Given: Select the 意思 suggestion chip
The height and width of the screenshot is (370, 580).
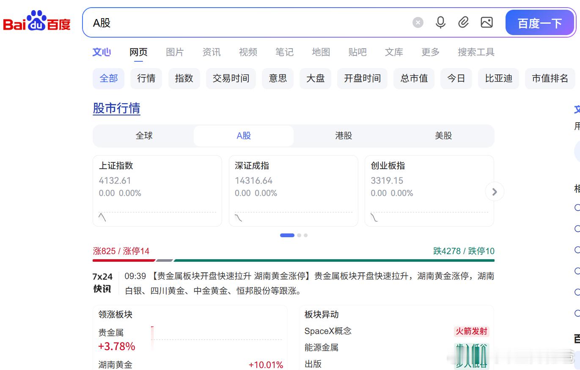Looking at the screenshot, I should [x=278, y=78].
